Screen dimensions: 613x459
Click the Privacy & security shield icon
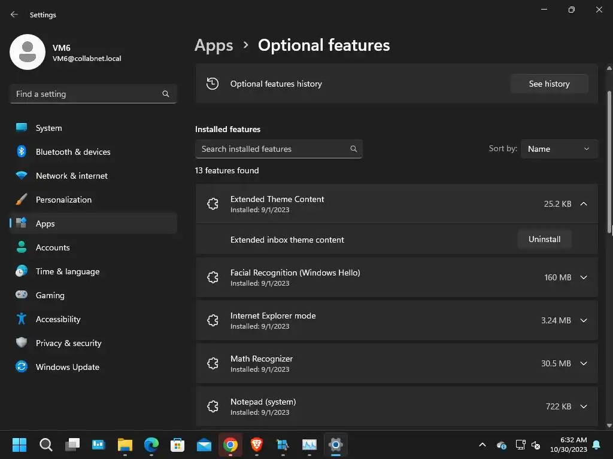(22, 342)
